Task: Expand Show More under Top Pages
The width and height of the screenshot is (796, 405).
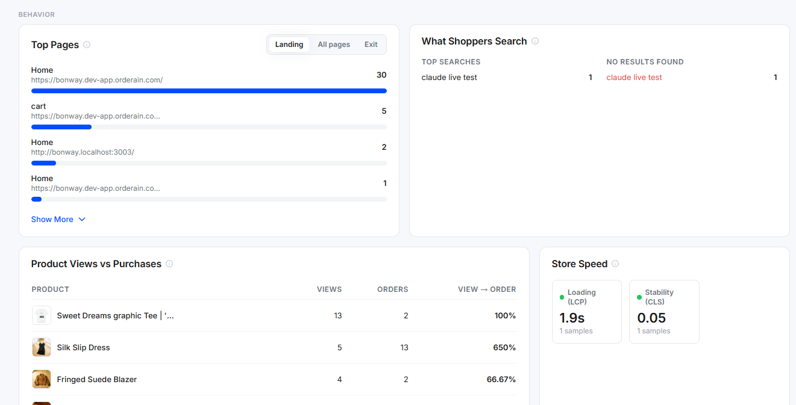Action: tap(58, 220)
